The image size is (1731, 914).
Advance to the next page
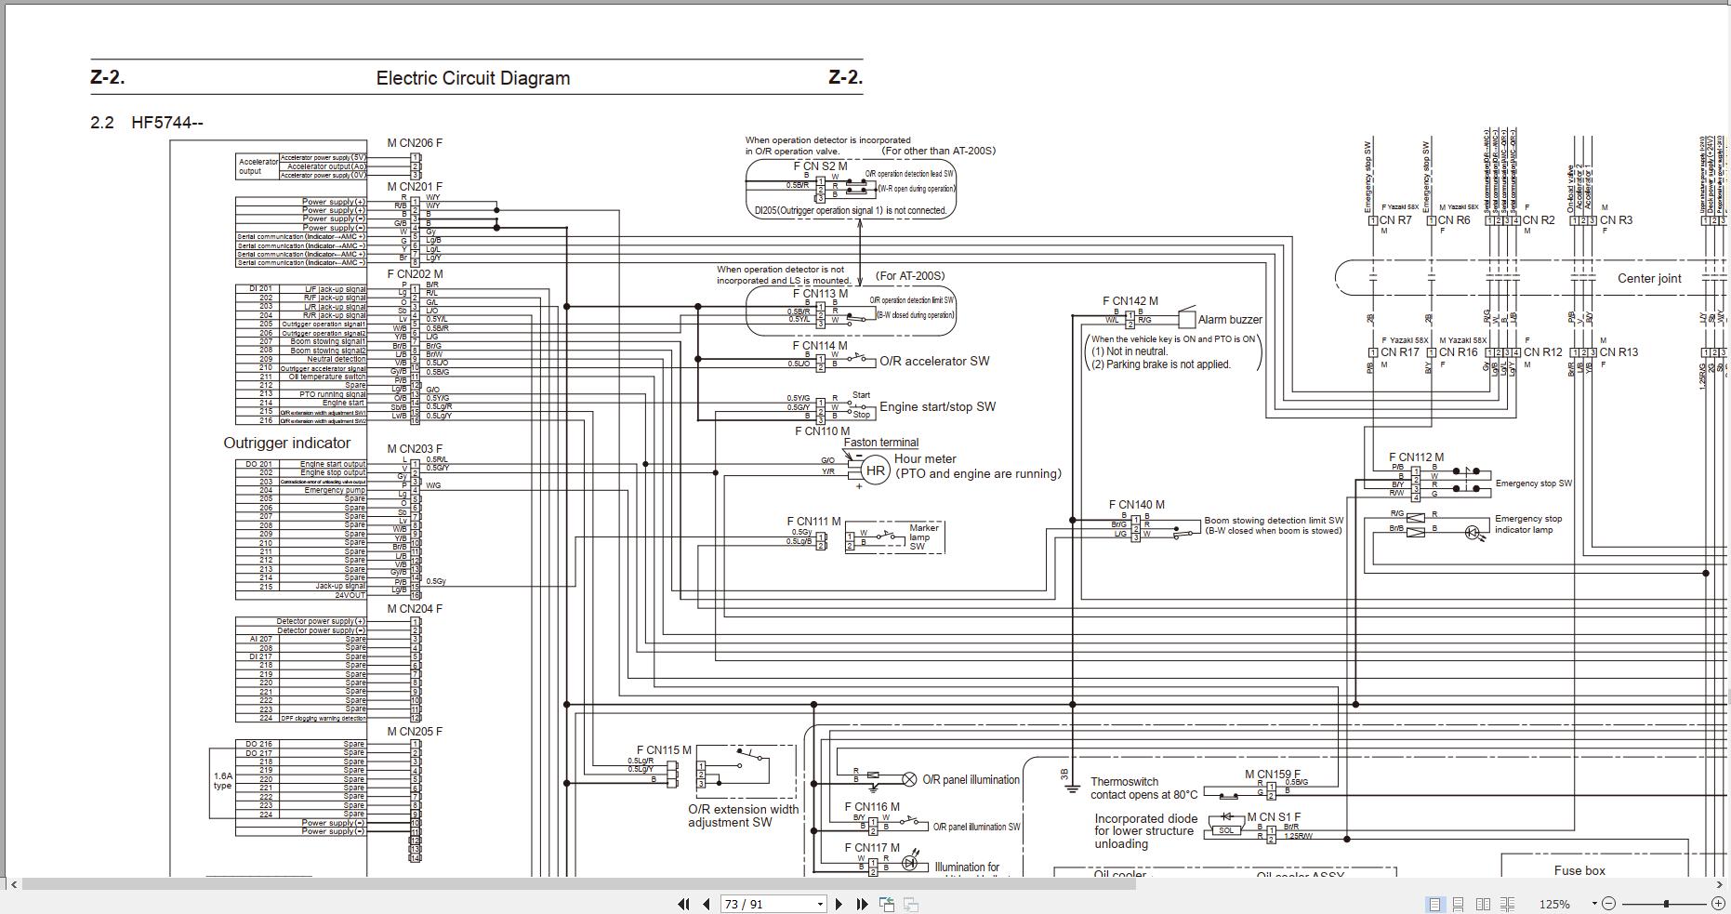pyautogui.click(x=839, y=904)
